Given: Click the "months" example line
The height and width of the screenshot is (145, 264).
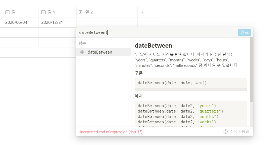Looking at the screenshot, I should (x=178, y=117).
